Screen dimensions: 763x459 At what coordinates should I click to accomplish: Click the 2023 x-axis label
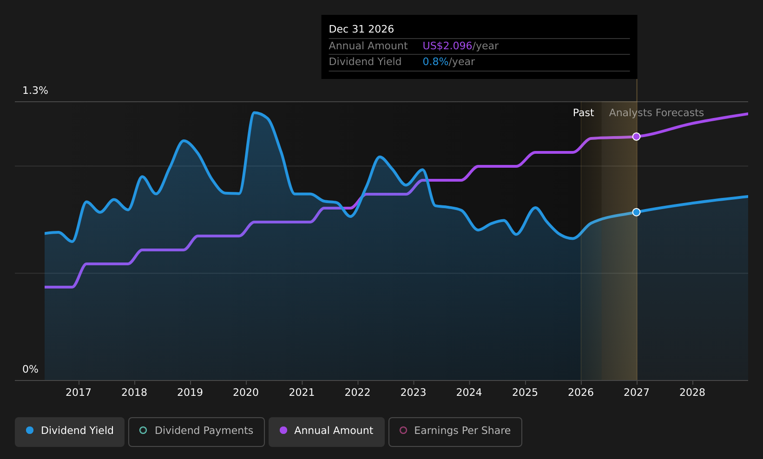click(x=413, y=393)
